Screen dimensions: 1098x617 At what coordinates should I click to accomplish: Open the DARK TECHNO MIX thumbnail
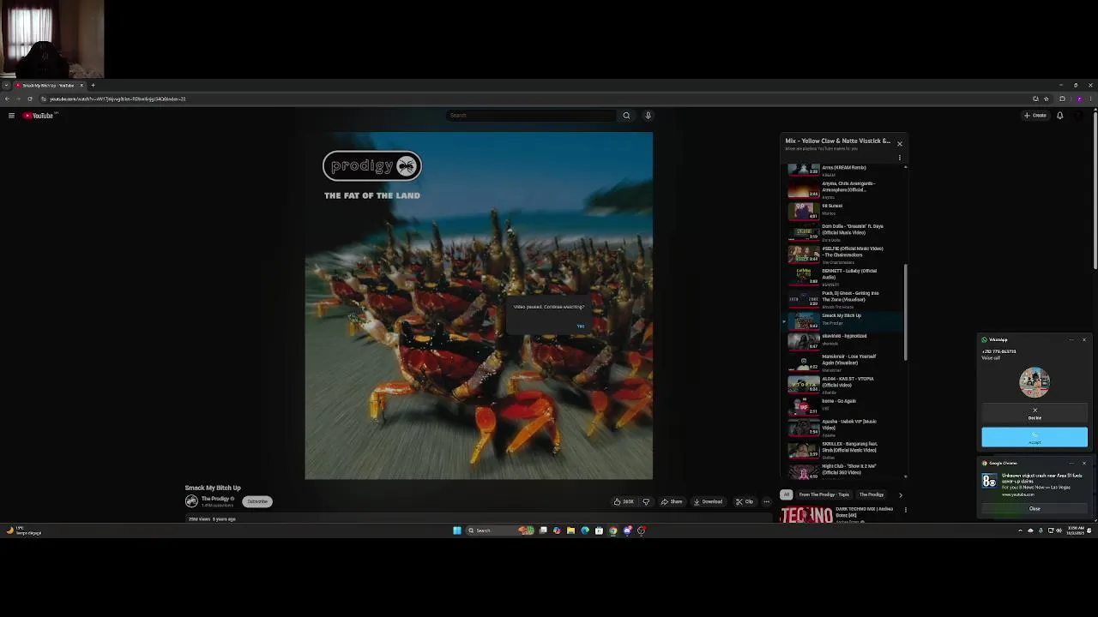click(805, 514)
